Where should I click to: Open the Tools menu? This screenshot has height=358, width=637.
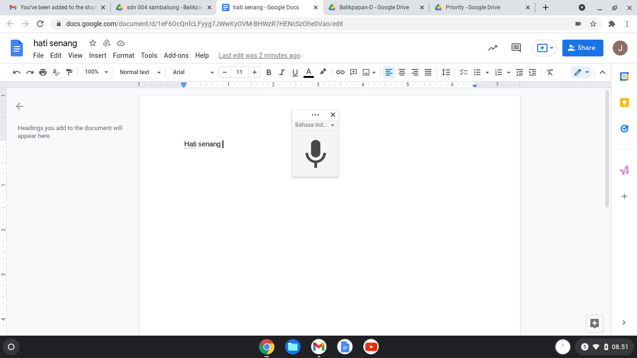[149, 55]
